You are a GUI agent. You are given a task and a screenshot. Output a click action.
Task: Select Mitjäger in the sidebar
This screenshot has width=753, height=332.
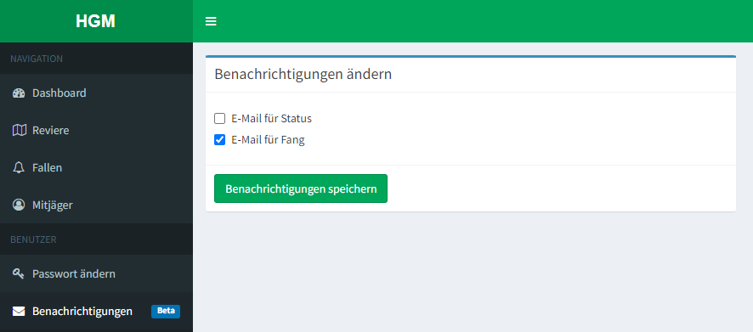coord(96,205)
